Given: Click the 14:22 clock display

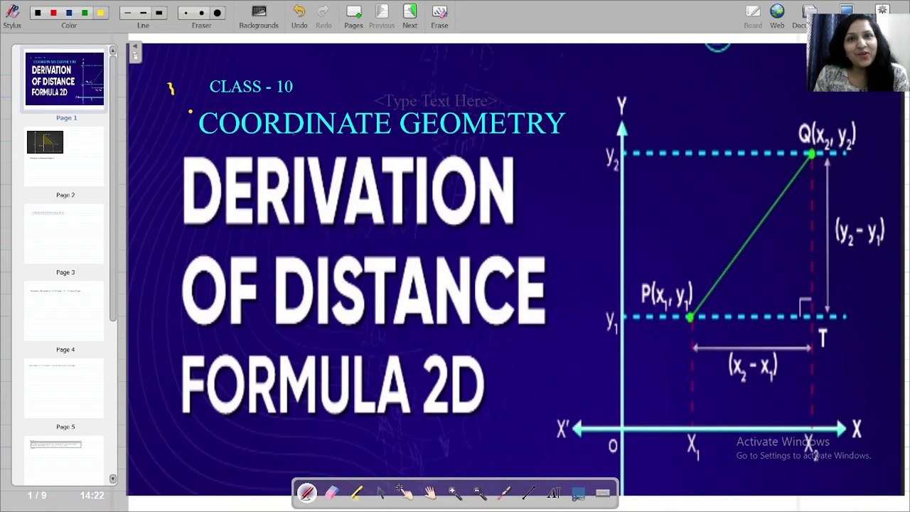Looking at the screenshot, I should coord(92,495).
